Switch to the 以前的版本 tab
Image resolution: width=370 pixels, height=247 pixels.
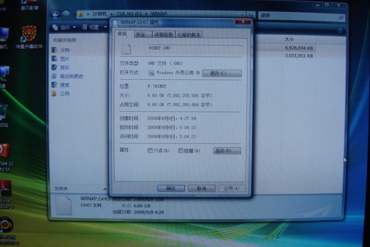coord(189,35)
